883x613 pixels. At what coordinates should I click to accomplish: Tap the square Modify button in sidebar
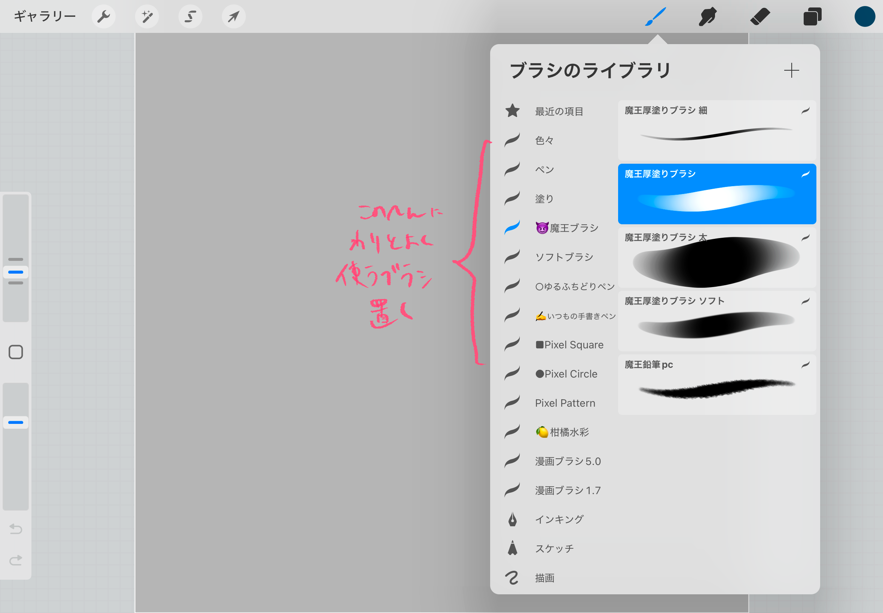coord(16,352)
